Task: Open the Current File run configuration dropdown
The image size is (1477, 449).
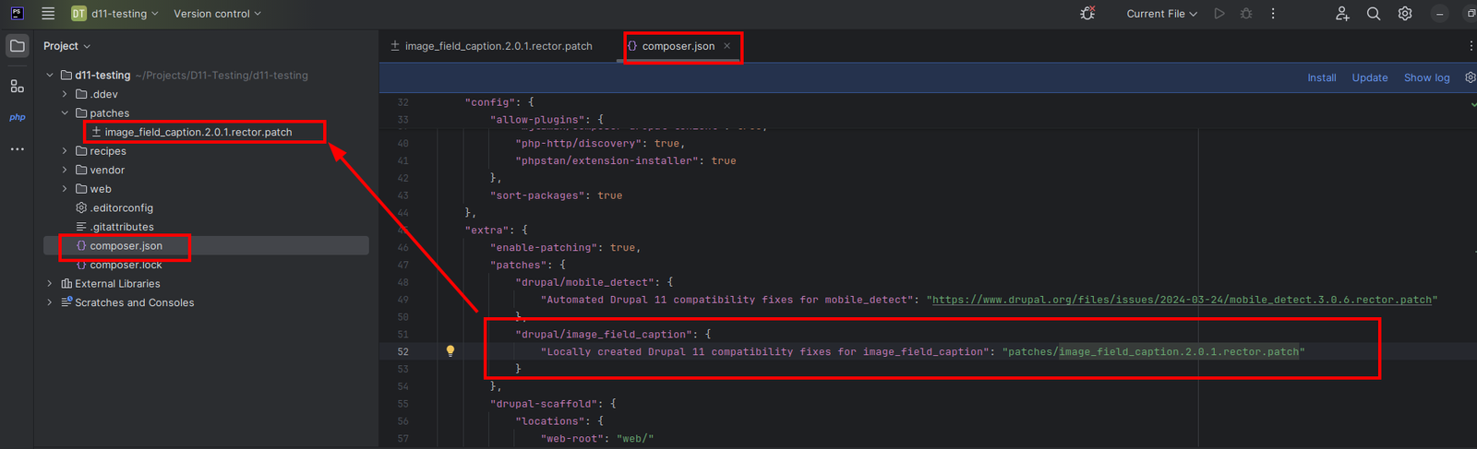Action: pos(1161,14)
